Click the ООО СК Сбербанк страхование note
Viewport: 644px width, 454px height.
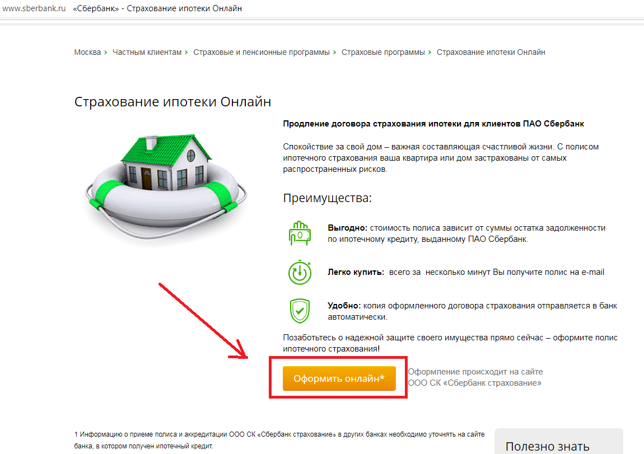tap(475, 377)
